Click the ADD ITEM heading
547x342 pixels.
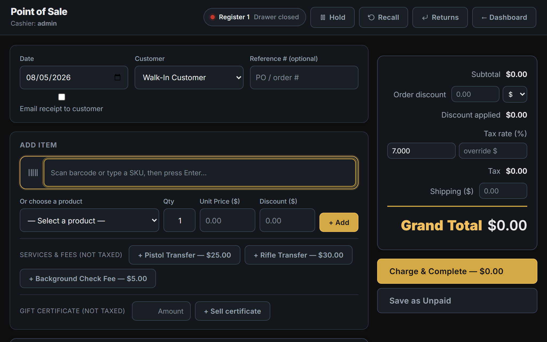38,145
